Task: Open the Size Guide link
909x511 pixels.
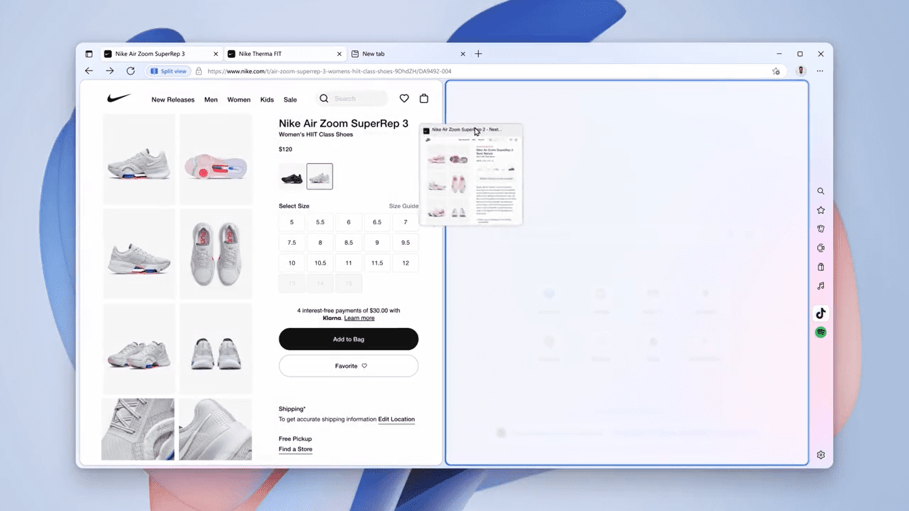Action: pyautogui.click(x=404, y=206)
